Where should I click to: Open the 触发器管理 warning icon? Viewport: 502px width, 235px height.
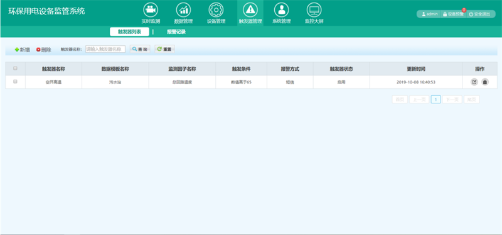[x=250, y=10]
